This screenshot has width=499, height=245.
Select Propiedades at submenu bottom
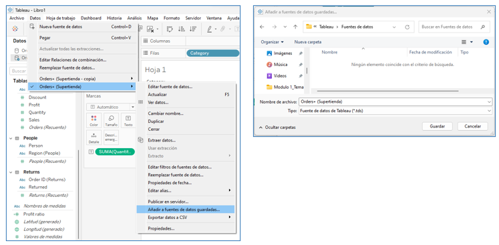pyautogui.click(x=186, y=229)
